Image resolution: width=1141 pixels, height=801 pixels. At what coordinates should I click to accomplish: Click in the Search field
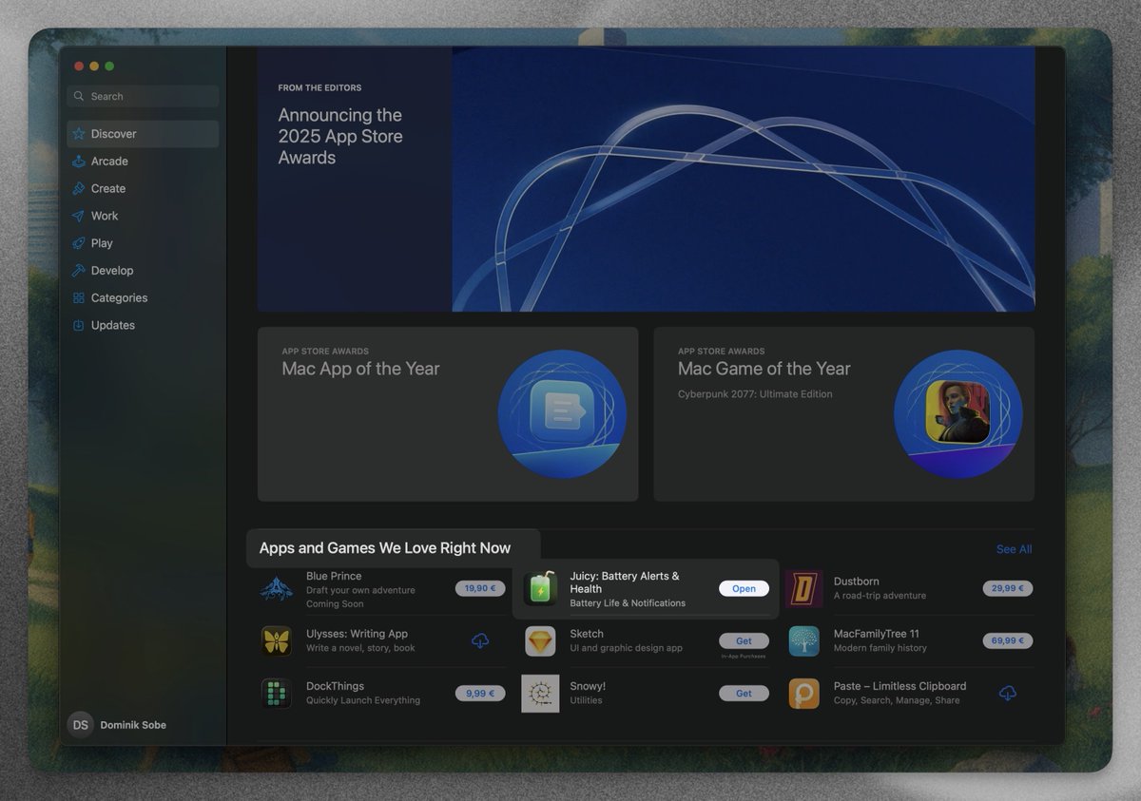tap(143, 96)
